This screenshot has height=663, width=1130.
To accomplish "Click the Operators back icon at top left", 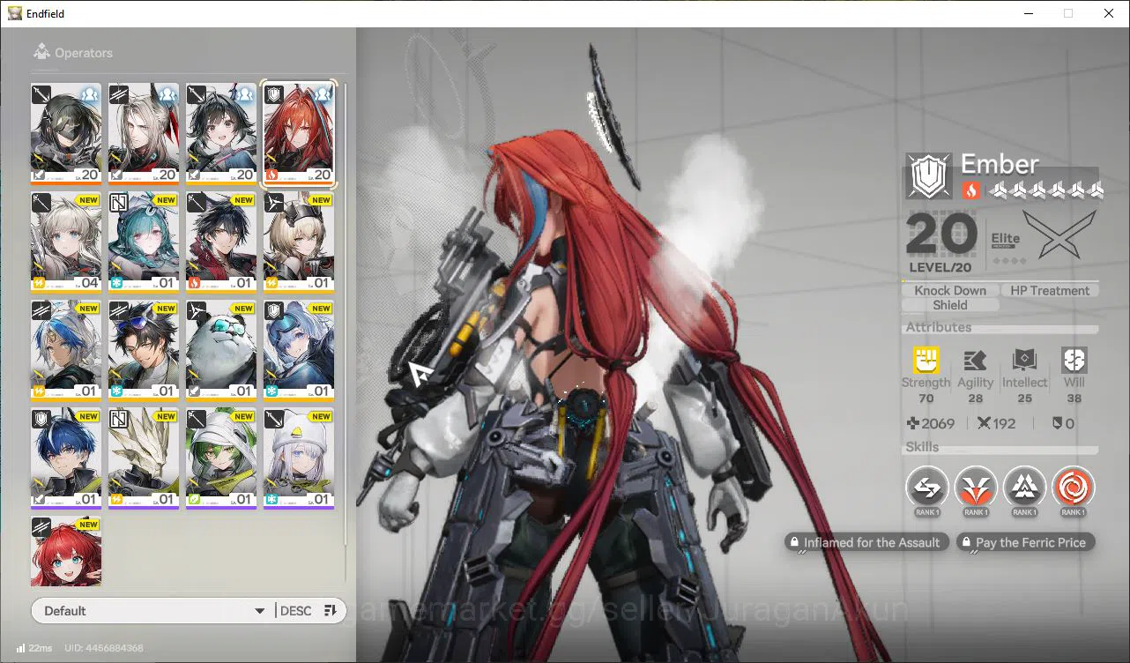I will coord(41,53).
